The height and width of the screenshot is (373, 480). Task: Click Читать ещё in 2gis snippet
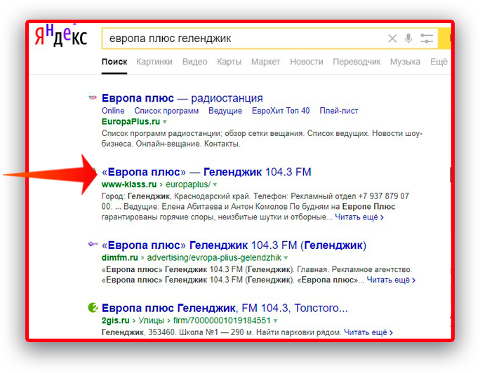[368, 332]
